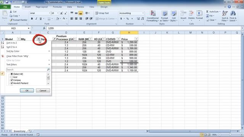Screen dimensions: 244x137
Task: Choose Sort Z to A
Action: click(x=12, y=47)
